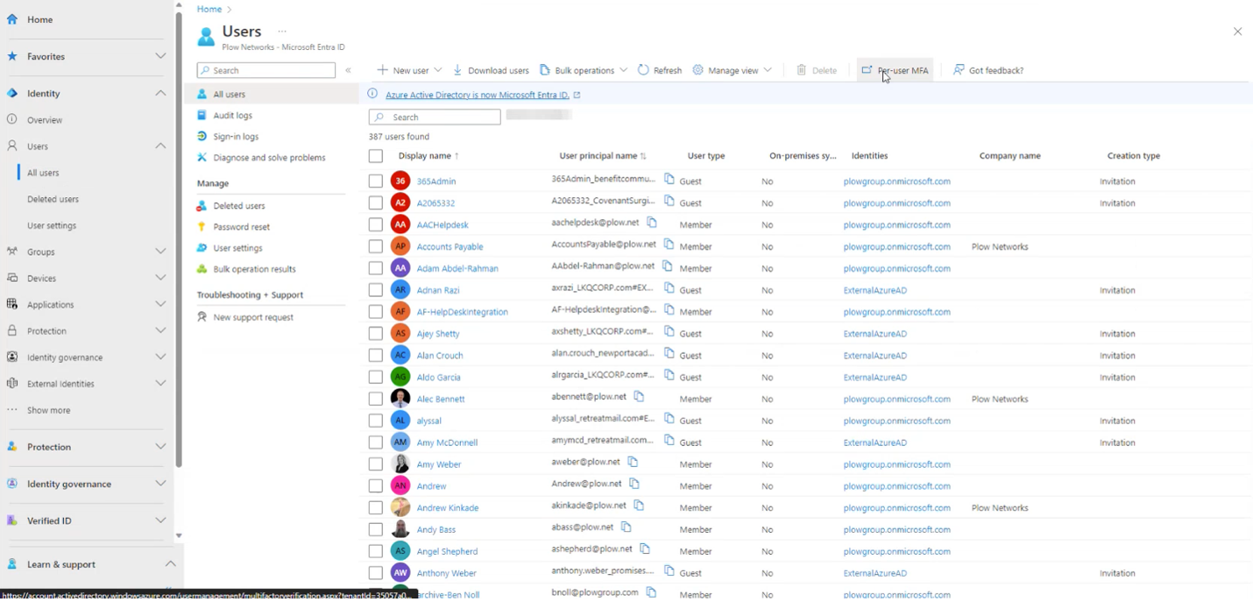
Task: Select Alan Crouch's checkbox
Action: click(376, 355)
